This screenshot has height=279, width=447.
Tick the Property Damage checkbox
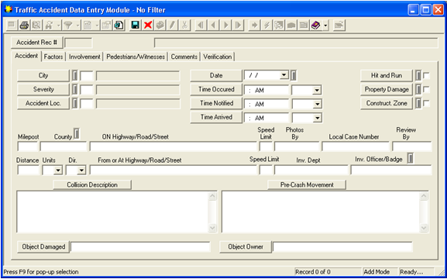click(426, 90)
